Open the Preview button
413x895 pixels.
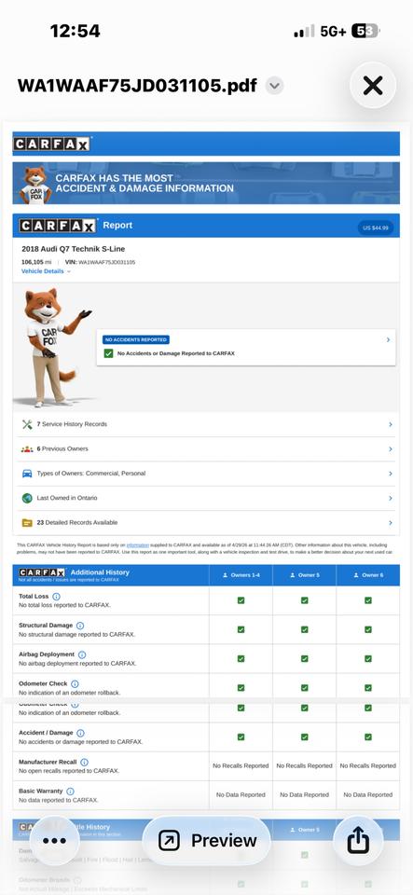207,840
